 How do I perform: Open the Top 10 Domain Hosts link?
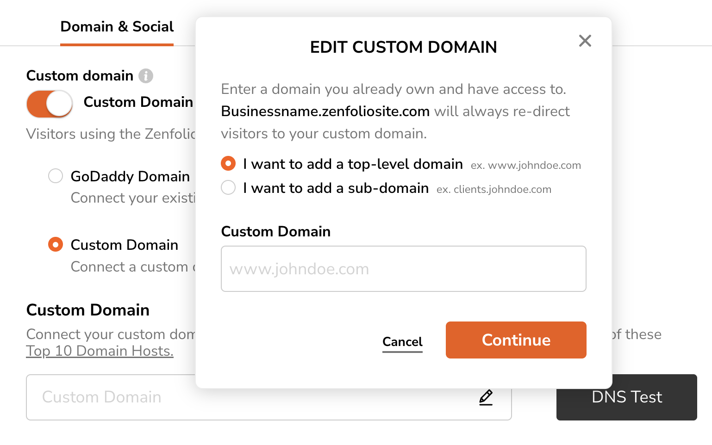pos(100,351)
